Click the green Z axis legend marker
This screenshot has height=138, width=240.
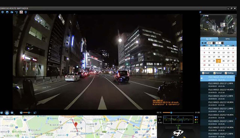coord(195,122)
